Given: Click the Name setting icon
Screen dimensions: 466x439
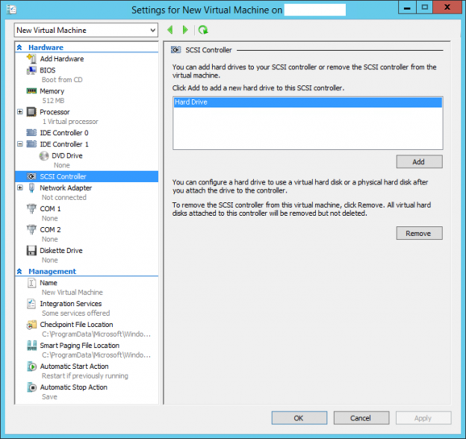Looking at the screenshot, I should (31, 283).
